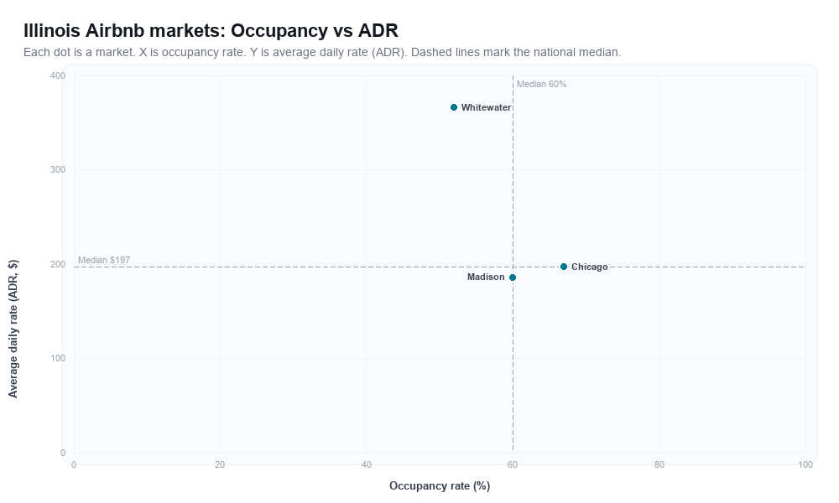Click the Madison market dot
This screenshot has width=839, height=503.
coord(513,277)
